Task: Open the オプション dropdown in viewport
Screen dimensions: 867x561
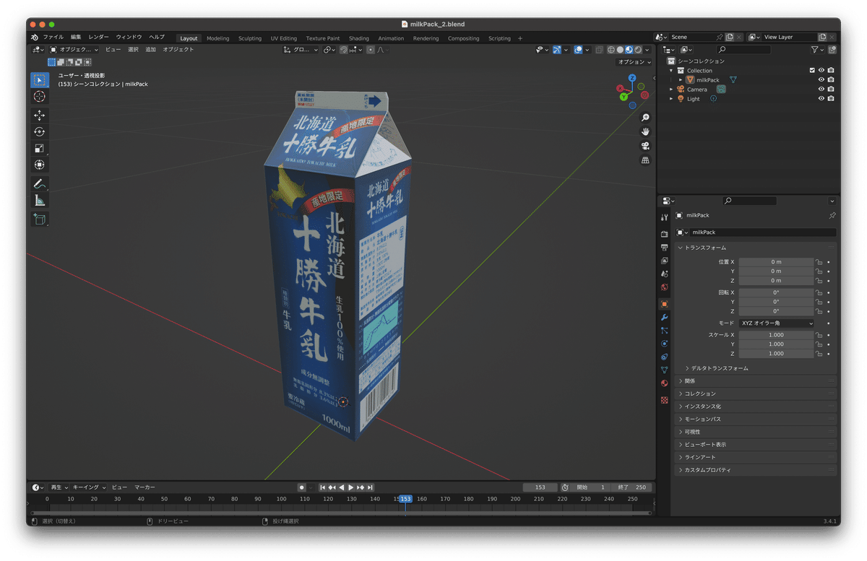Action: [634, 62]
